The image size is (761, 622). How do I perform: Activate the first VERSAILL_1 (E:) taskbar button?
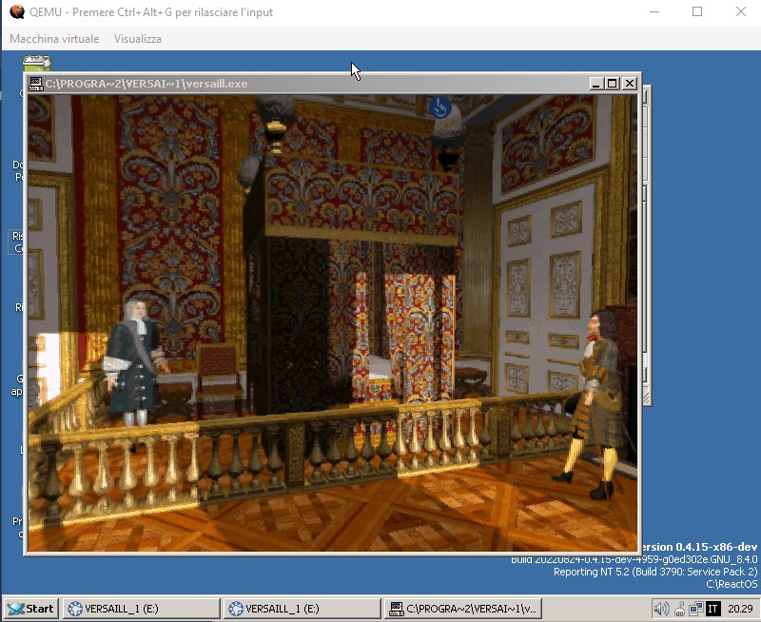pyautogui.click(x=141, y=608)
